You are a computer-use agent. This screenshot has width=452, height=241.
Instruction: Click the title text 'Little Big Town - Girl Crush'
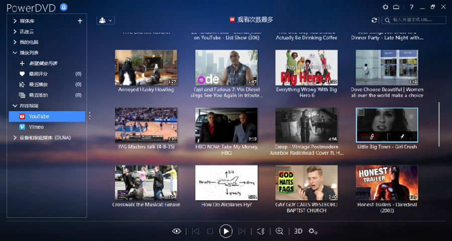tap(387, 146)
